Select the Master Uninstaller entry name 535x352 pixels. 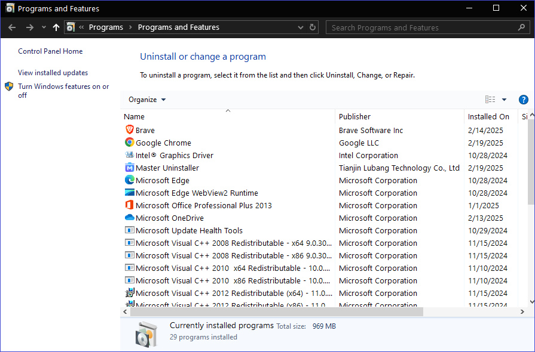167,168
